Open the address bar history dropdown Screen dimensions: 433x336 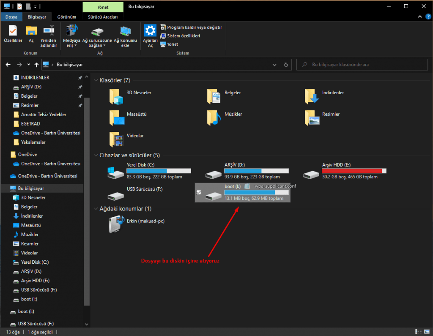click(x=275, y=65)
